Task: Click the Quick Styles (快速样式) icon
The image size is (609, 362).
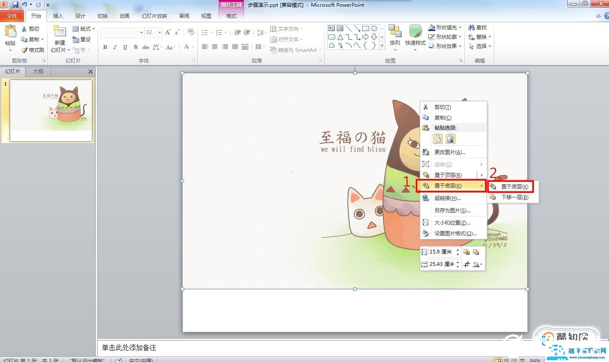Action: pos(415,32)
